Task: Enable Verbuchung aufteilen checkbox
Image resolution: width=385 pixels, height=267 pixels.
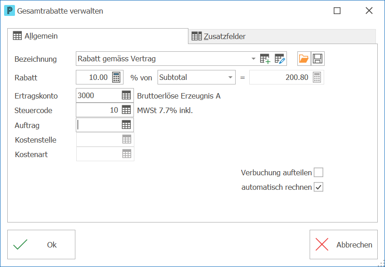Action: click(318, 173)
